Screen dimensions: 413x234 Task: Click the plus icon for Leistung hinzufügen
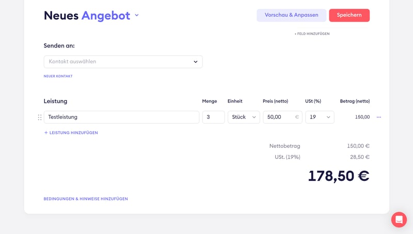coord(46,133)
